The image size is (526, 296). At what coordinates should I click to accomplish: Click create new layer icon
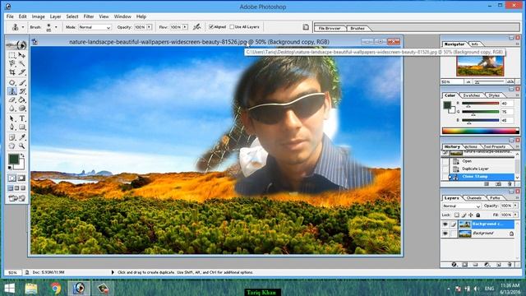(498, 265)
